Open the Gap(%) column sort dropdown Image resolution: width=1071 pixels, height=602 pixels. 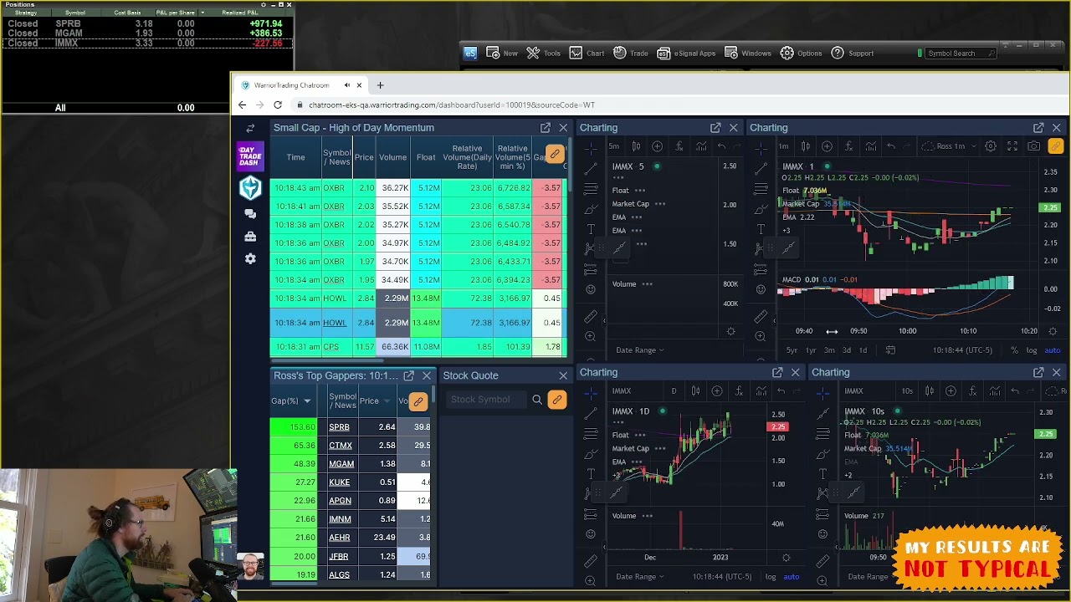pos(307,401)
